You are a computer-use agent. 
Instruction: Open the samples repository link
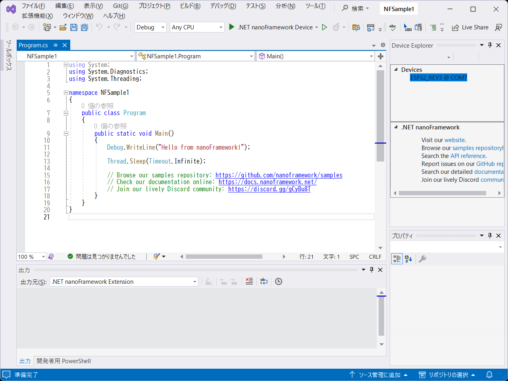[477, 148]
